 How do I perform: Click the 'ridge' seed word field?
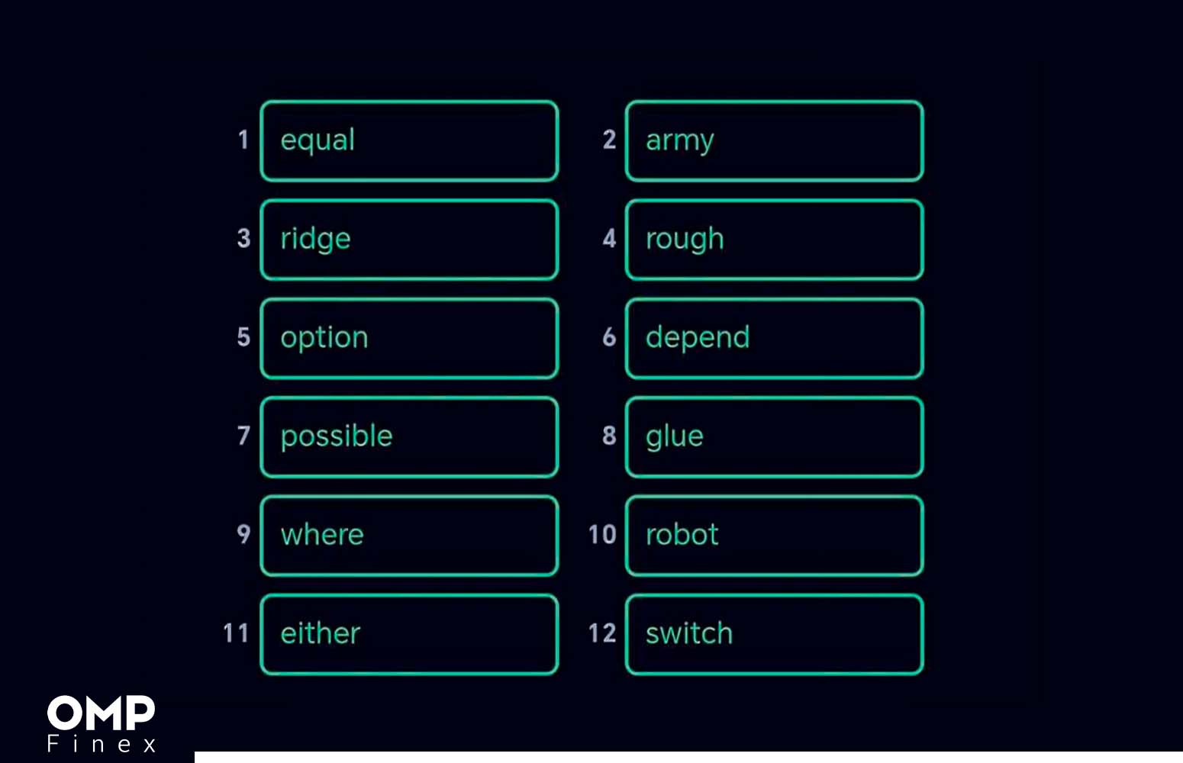point(409,240)
